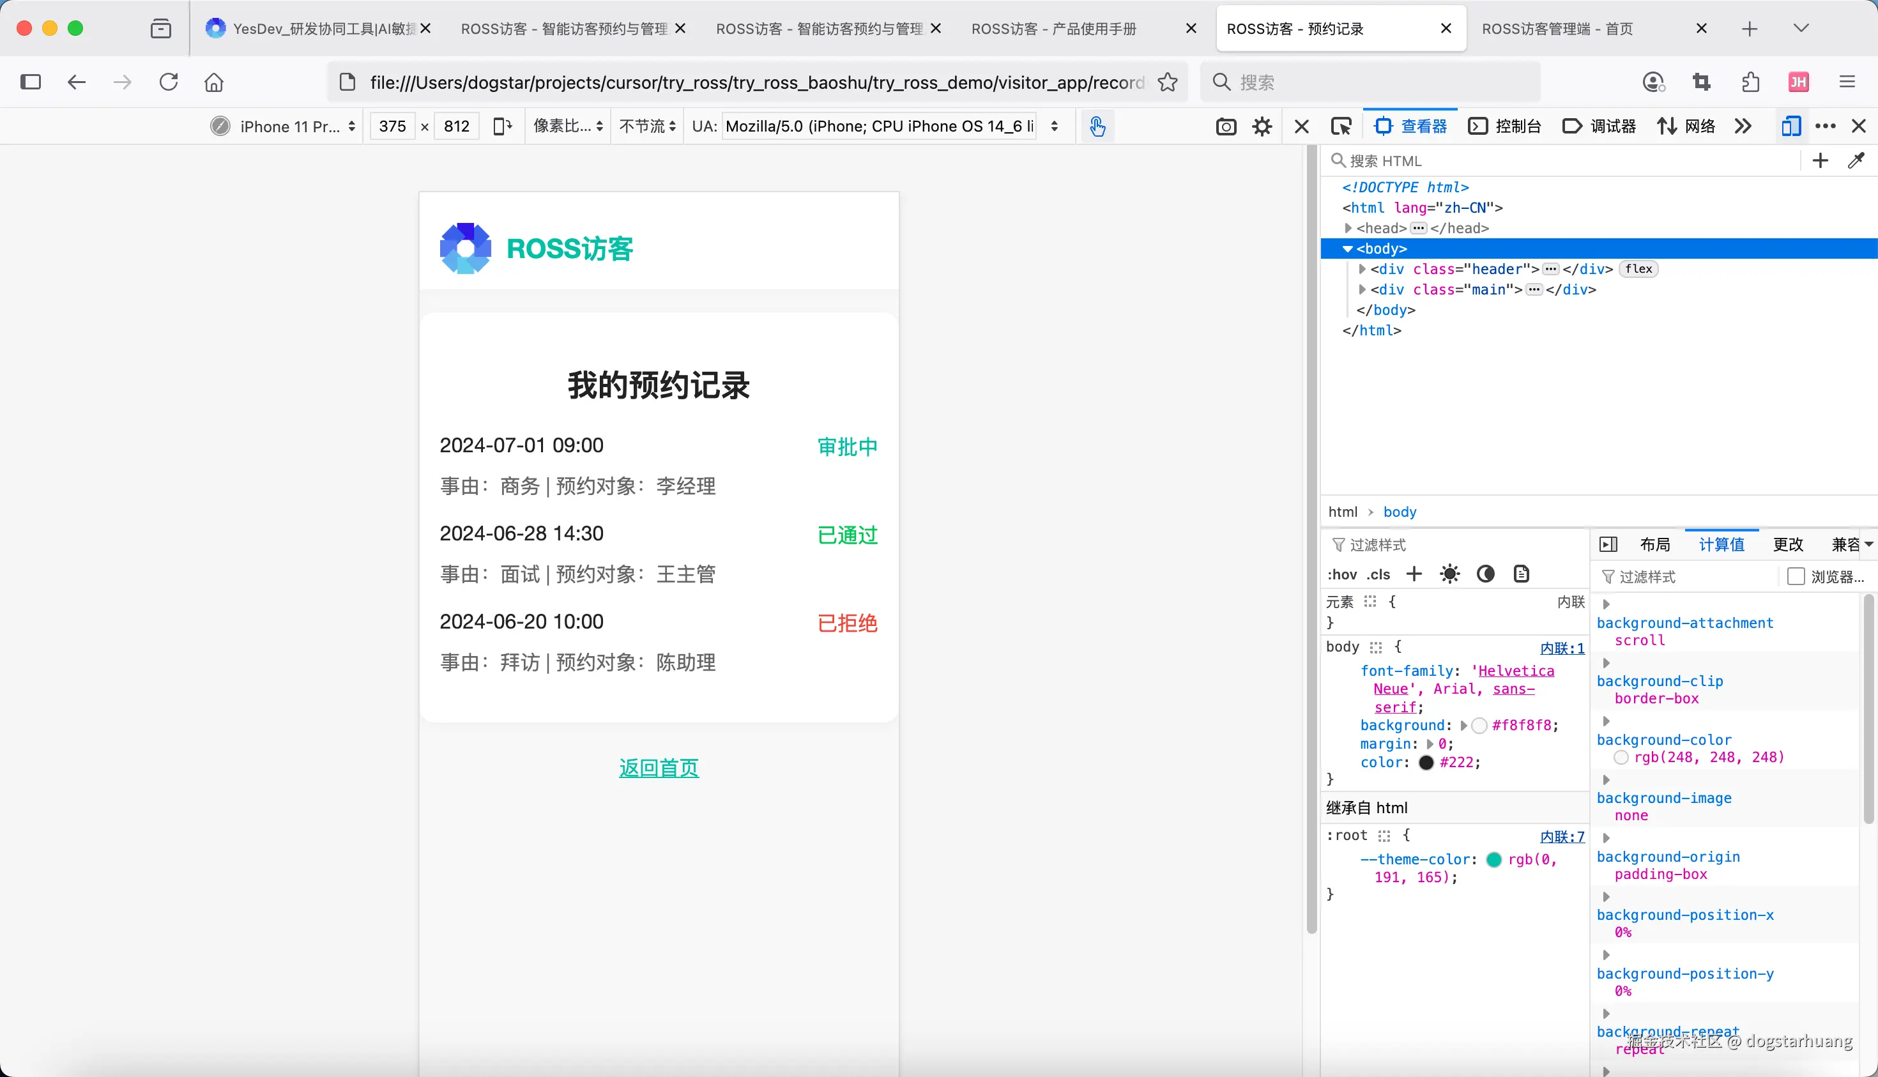Viewport: 1878px width, 1077px height.
Task: Toggle light color scheme simulation
Action: [1450, 574]
